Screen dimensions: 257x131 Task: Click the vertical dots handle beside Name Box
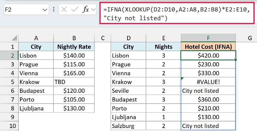(54, 10)
